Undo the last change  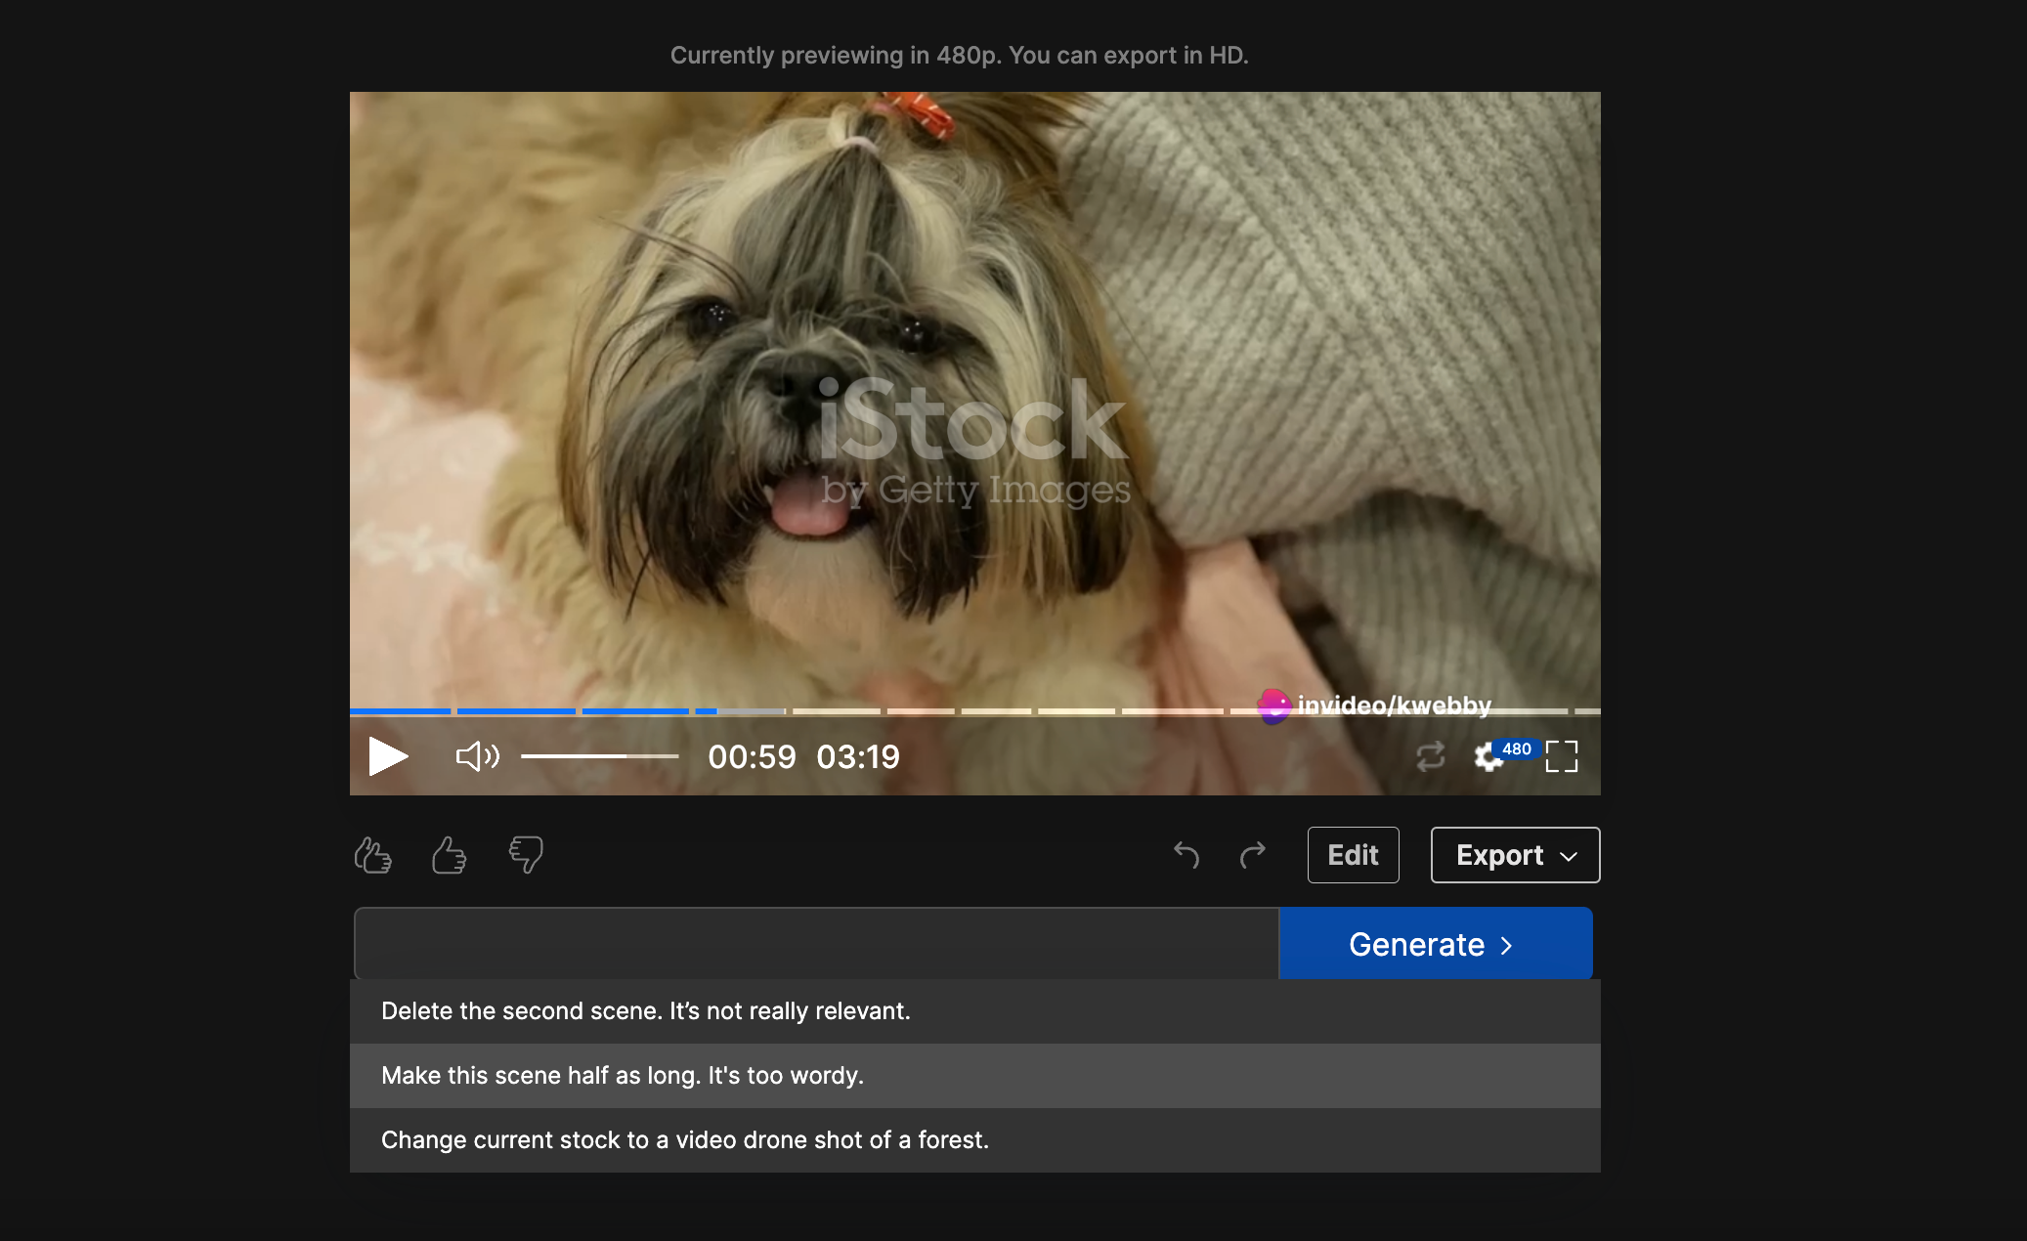(x=1186, y=855)
